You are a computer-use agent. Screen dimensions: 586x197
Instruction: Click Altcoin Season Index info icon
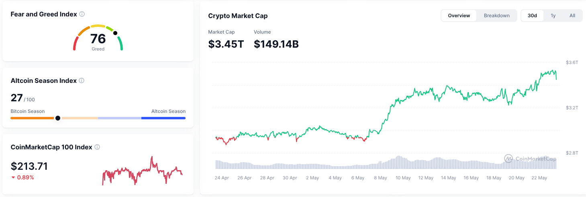(82, 80)
